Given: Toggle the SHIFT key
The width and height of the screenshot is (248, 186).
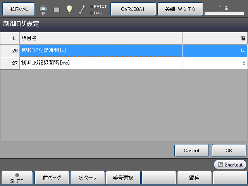Looking at the screenshot, I should pos(17,178).
